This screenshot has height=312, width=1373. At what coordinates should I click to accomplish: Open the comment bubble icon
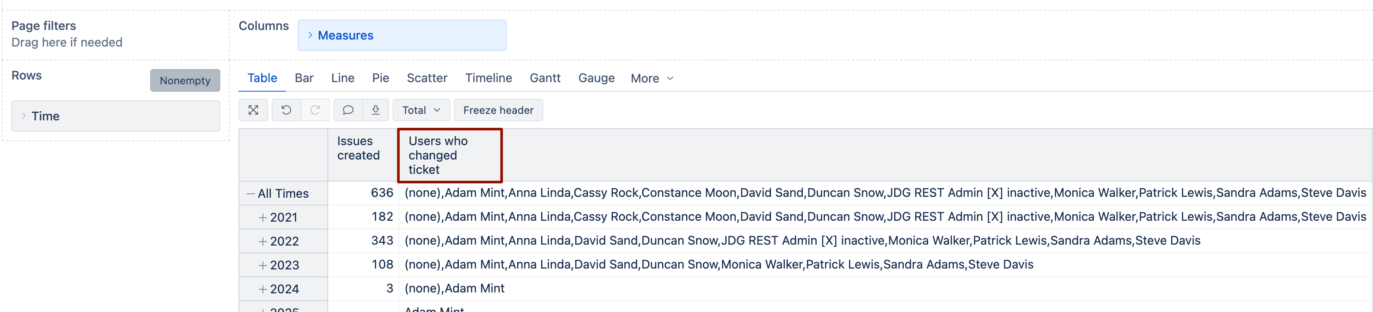348,110
